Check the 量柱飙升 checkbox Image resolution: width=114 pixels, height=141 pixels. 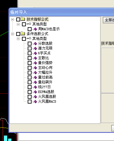(x=29, y=82)
